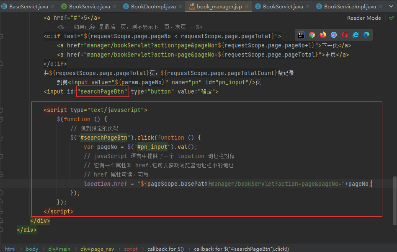Show hidden editor tabs dropdown
This screenshot has height=252, width=397.
point(391,6)
